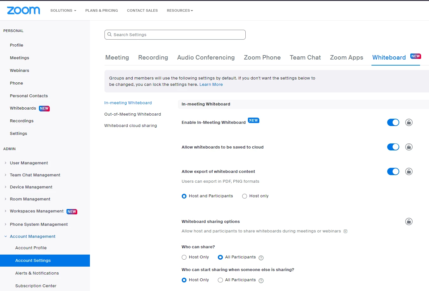The height and width of the screenshot is (291, 429).
Task: Click lock icon for Whiteboard sharing options
Action: [409, 222]
